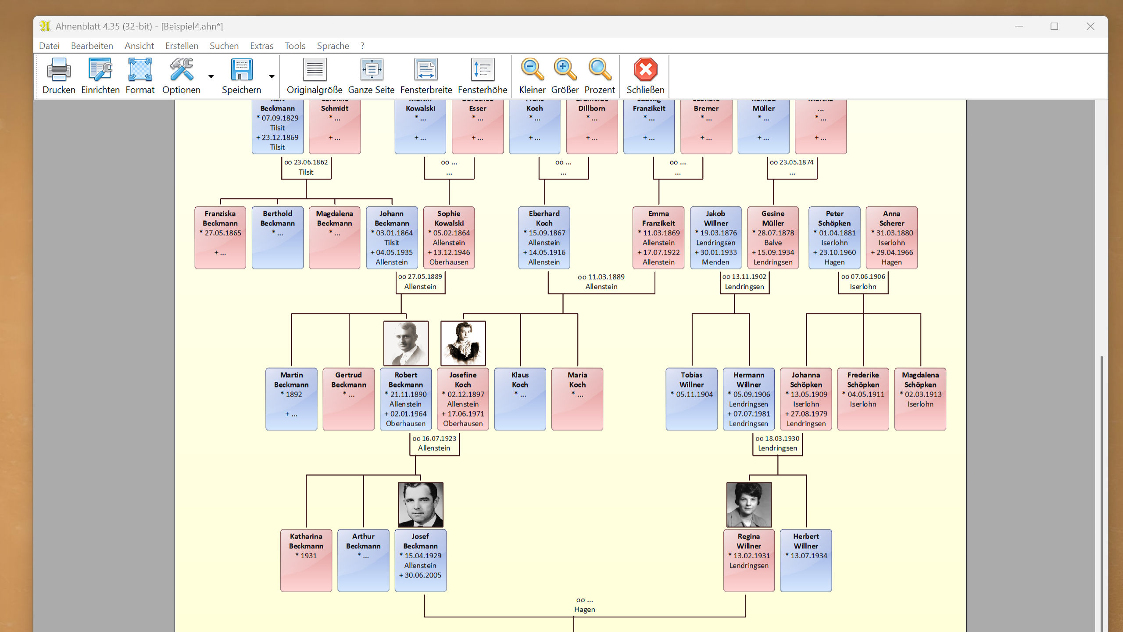Viewport: 1123px width, 632px height.
Task: Open the Datei menu
Action: 49,46
